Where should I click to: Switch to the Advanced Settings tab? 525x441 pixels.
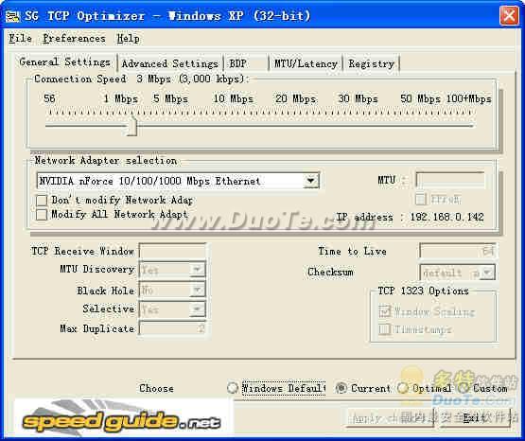[169, 63]
